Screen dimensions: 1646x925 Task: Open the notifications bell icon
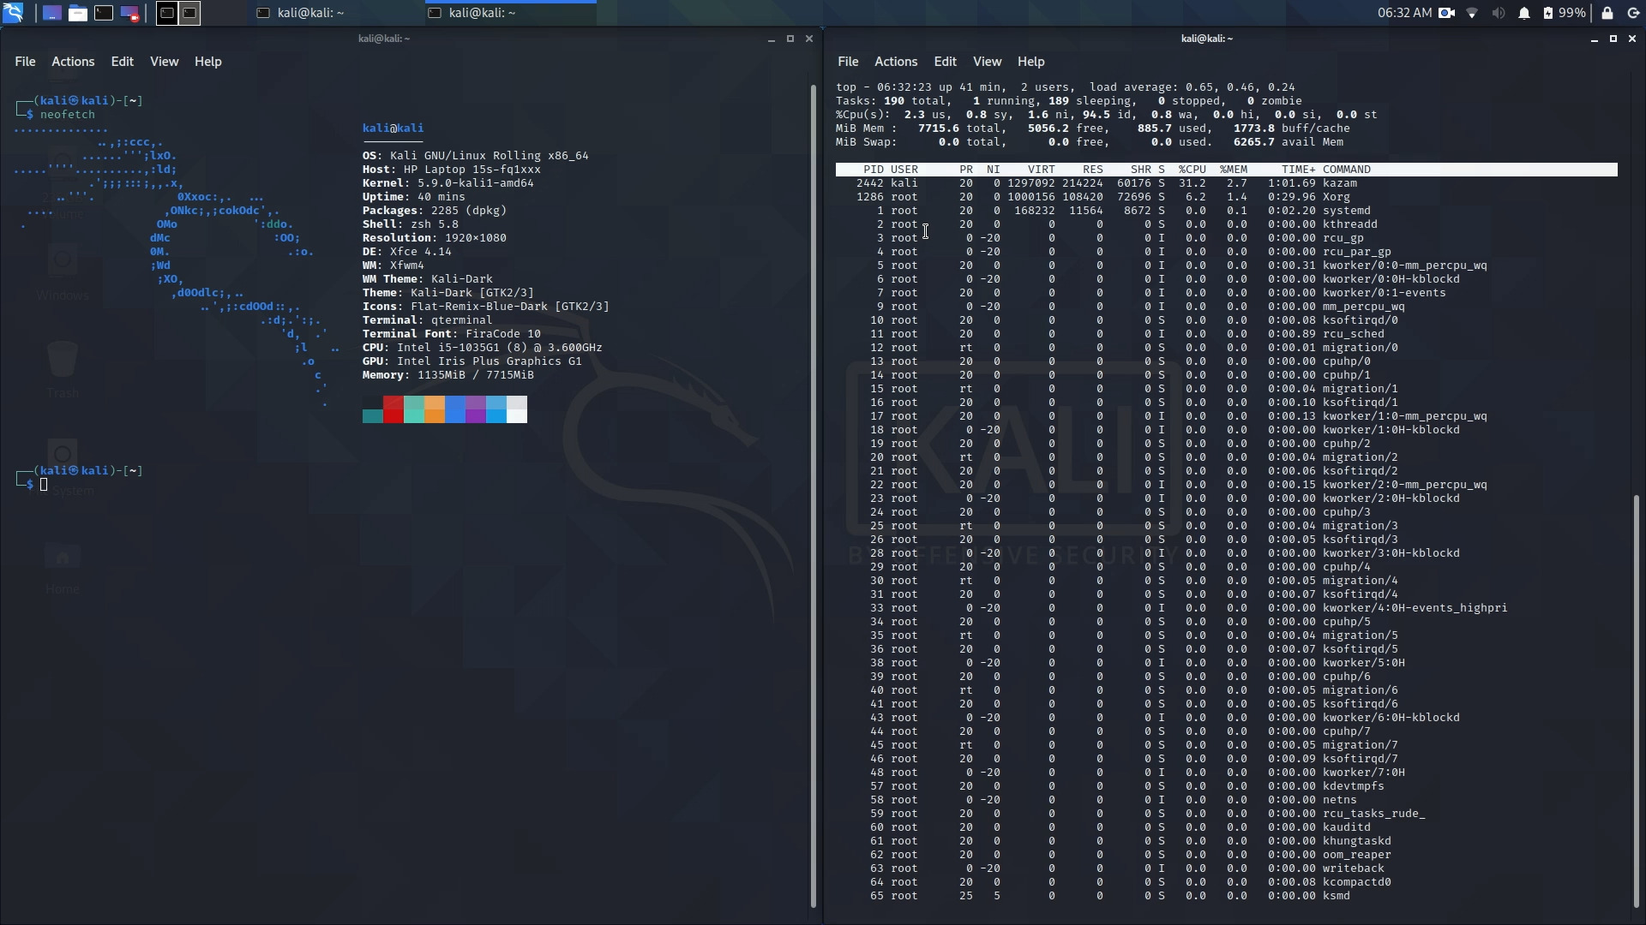coord(1523,13)
